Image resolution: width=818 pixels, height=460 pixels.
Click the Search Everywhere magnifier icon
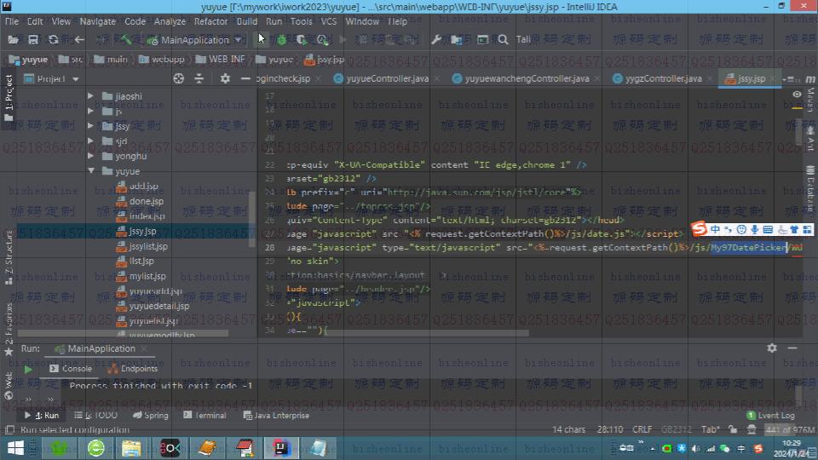[503, 40]
